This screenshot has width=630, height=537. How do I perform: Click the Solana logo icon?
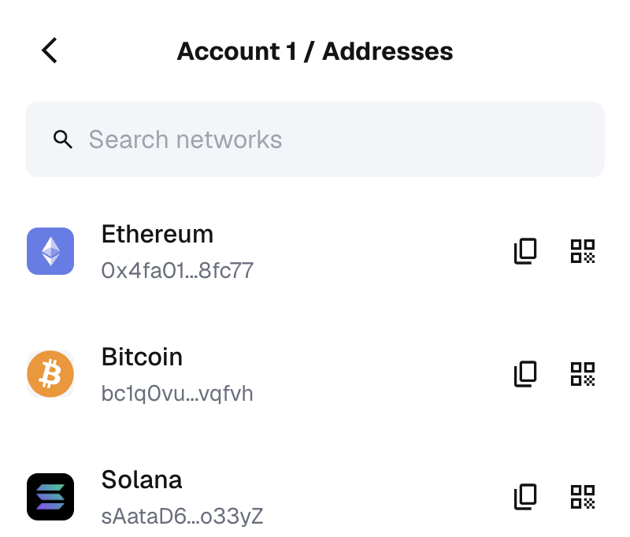click(50, 496)
